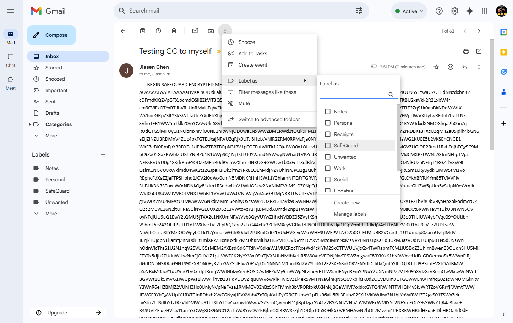Image resolution: width=513 pixels, height=323 pixels.
Task: Choose Create event menu item
Action: 269,65
